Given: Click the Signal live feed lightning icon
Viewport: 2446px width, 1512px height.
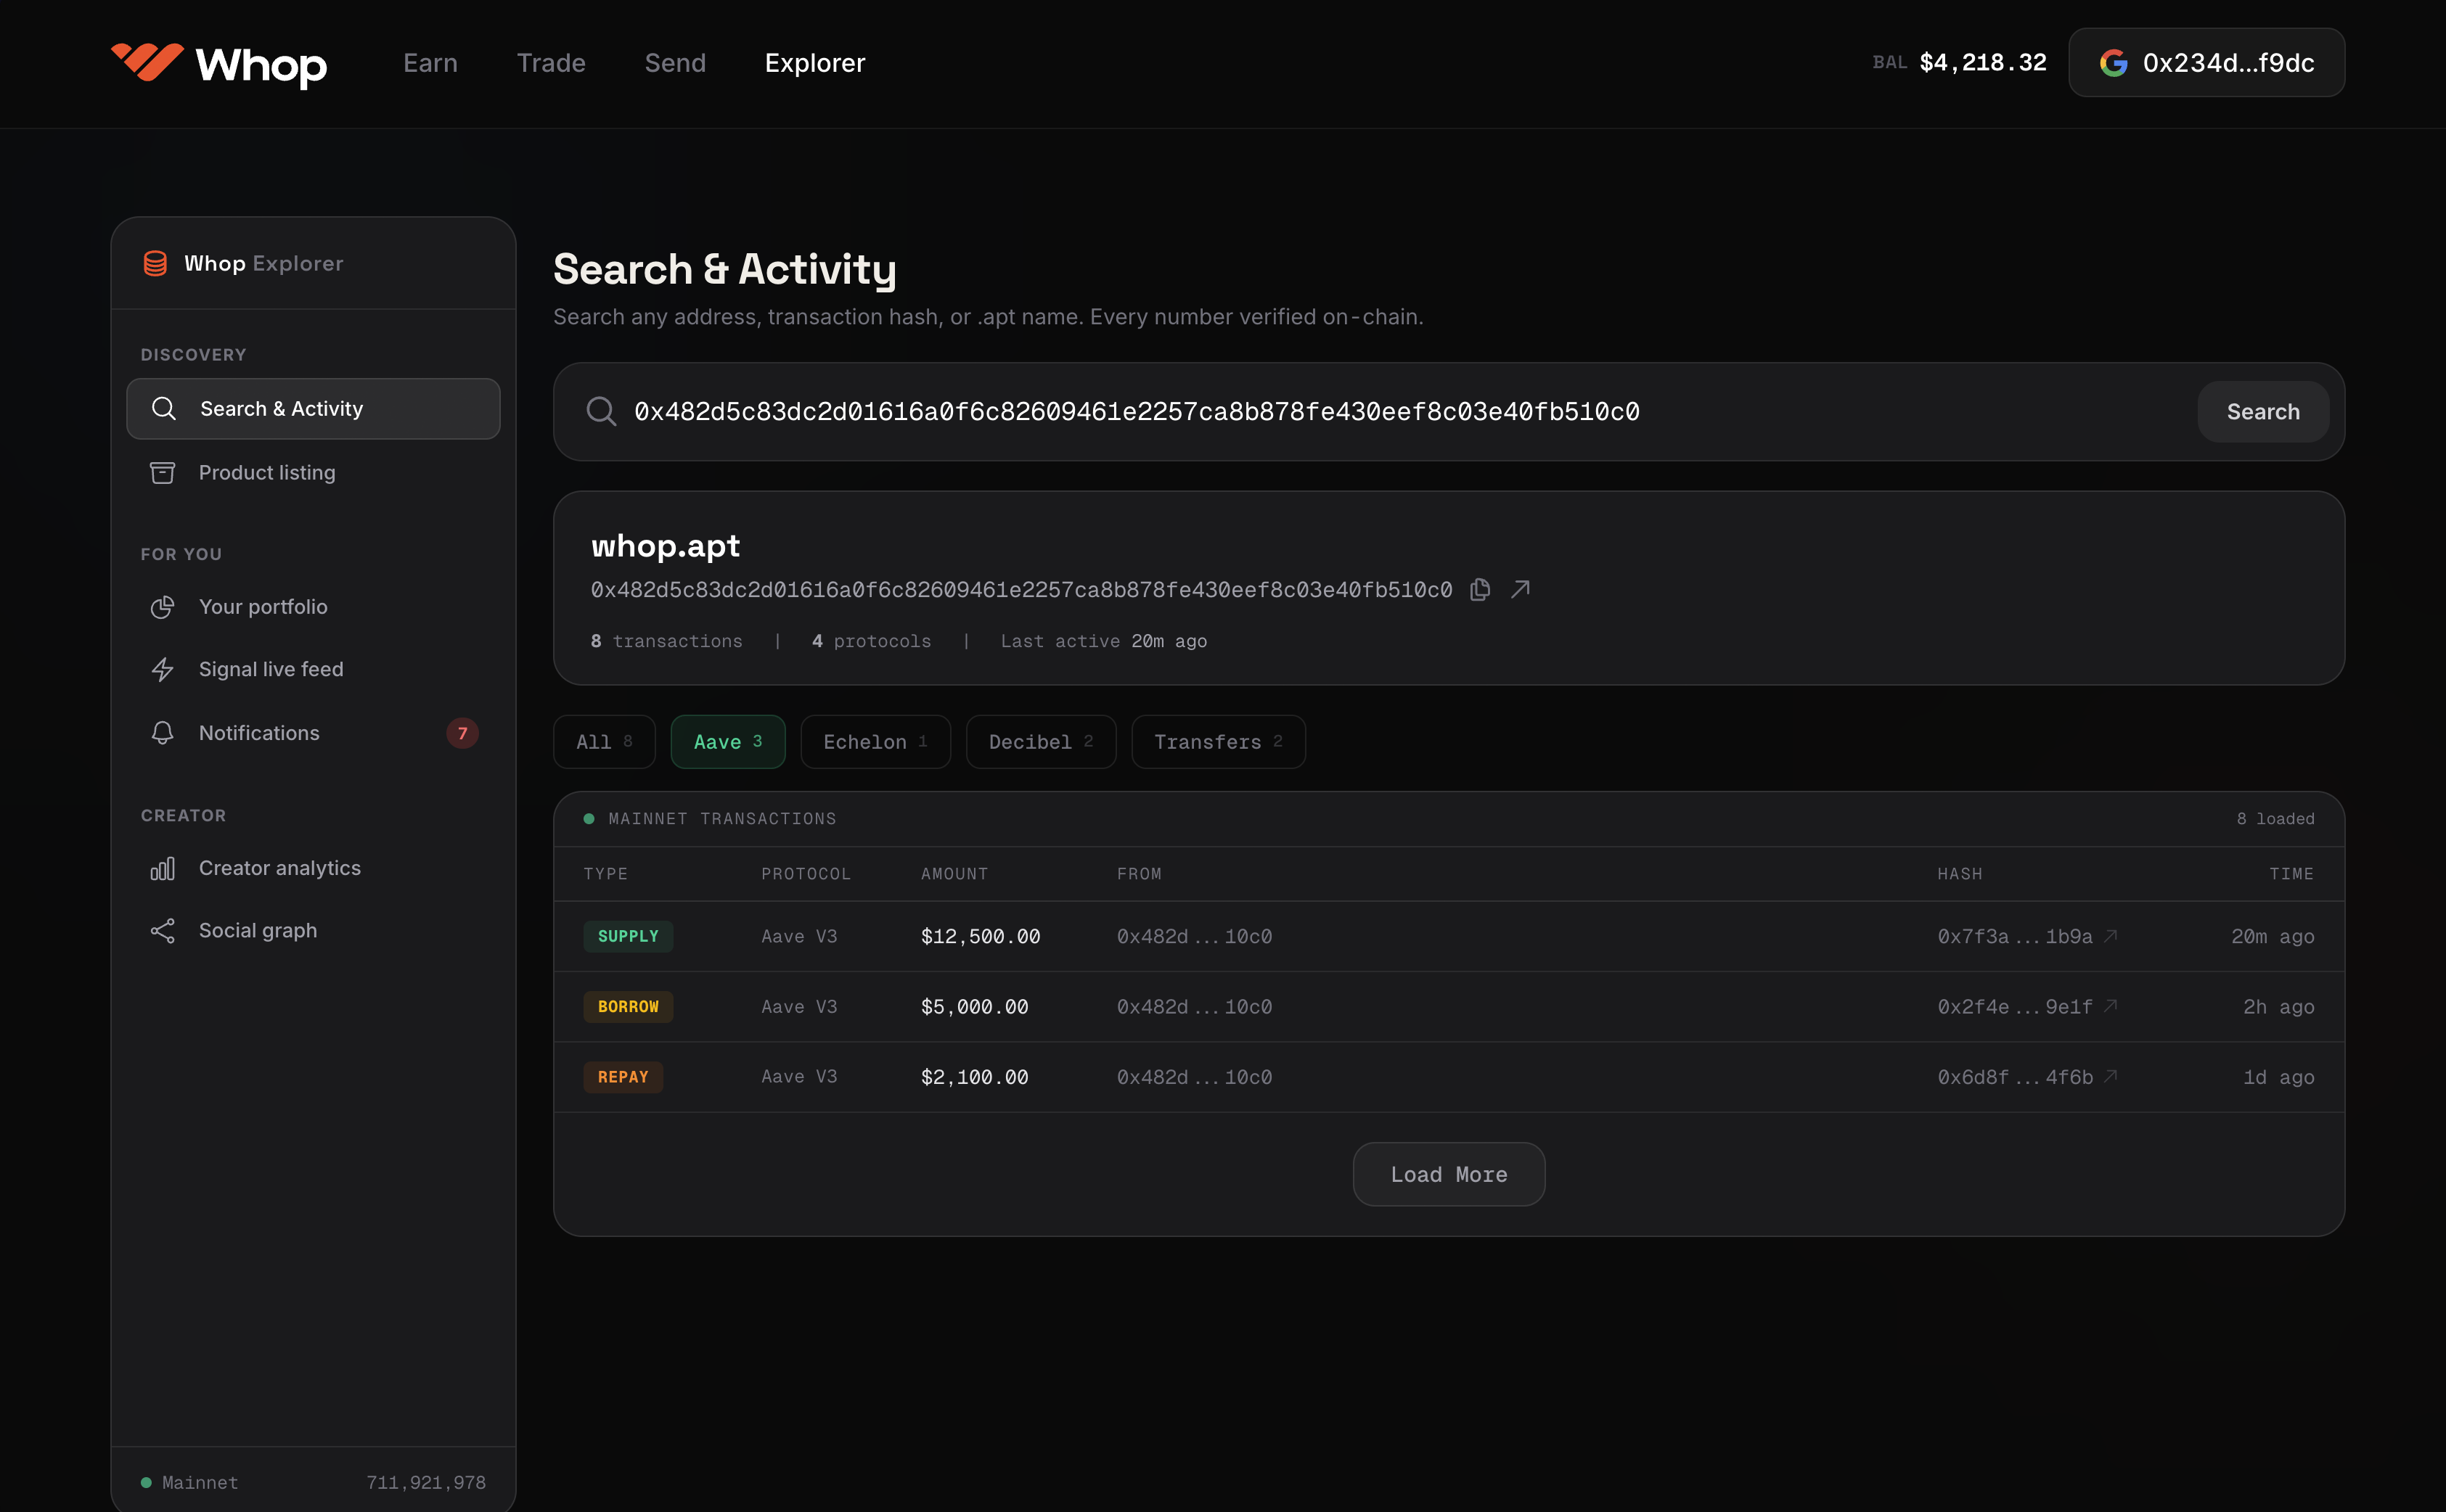Looking at the screenshot, I should point(162,669).
